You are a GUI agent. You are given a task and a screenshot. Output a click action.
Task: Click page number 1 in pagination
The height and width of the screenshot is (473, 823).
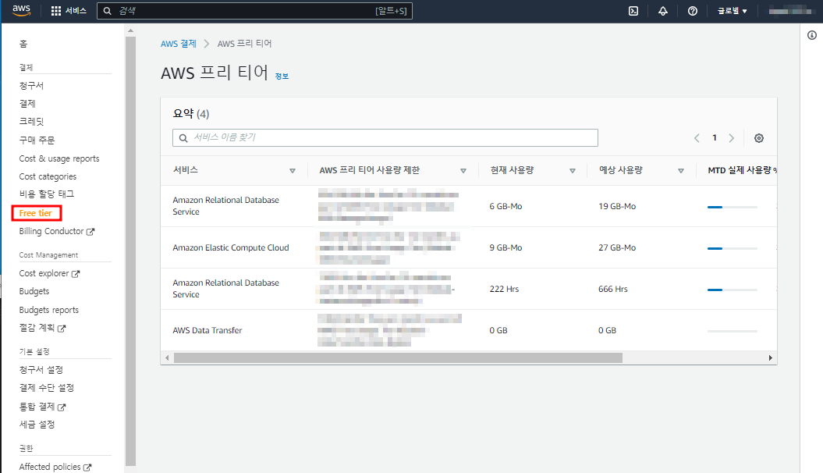[x=715, y=137]
